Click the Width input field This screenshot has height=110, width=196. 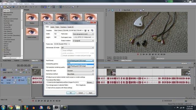tap(57, 34)
